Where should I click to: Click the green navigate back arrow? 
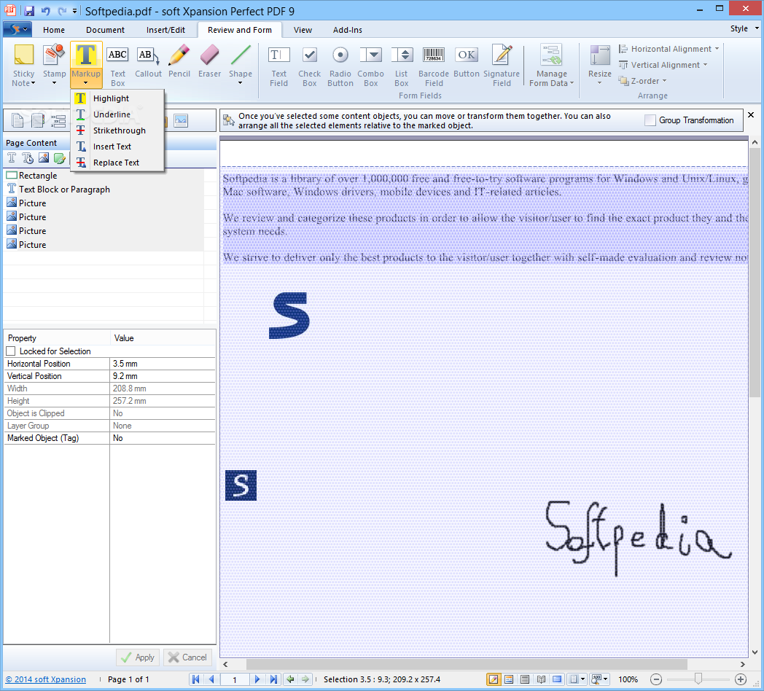(290, 679)
